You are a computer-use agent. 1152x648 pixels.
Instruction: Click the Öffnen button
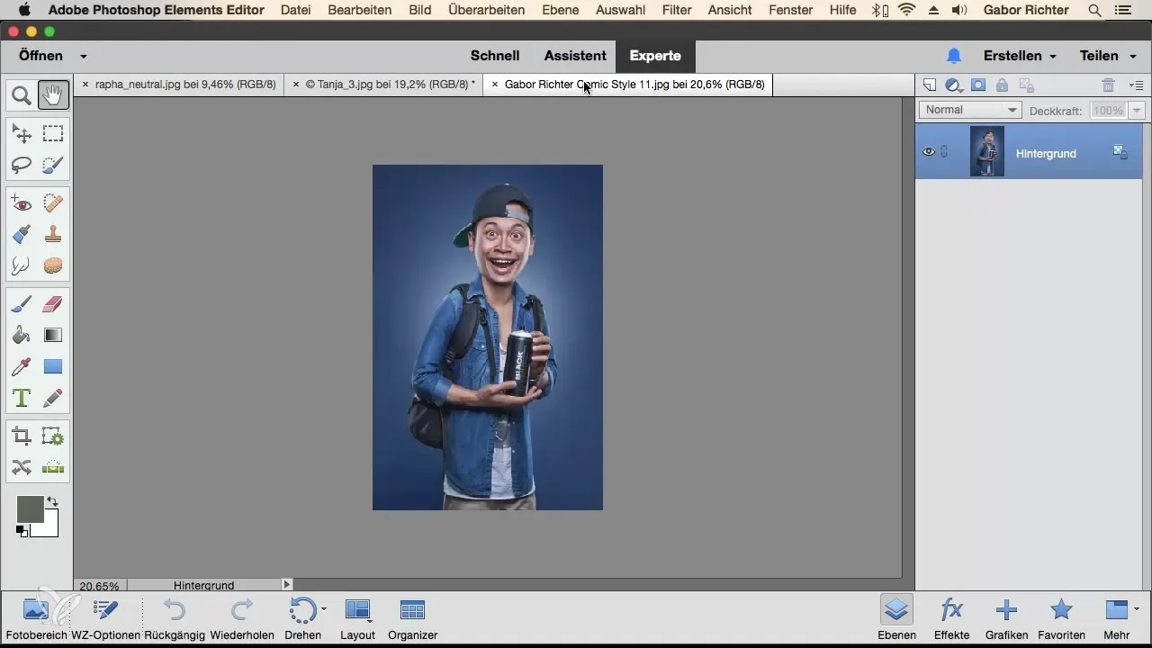click(x=40, y=56)
